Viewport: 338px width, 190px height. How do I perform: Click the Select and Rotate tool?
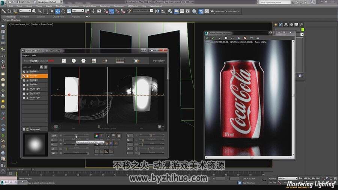(x=63, y=11)
